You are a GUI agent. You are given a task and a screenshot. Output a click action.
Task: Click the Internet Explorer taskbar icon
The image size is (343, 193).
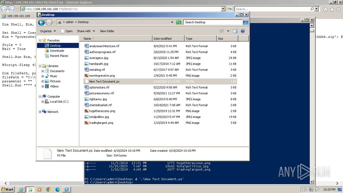pos(21,190)
